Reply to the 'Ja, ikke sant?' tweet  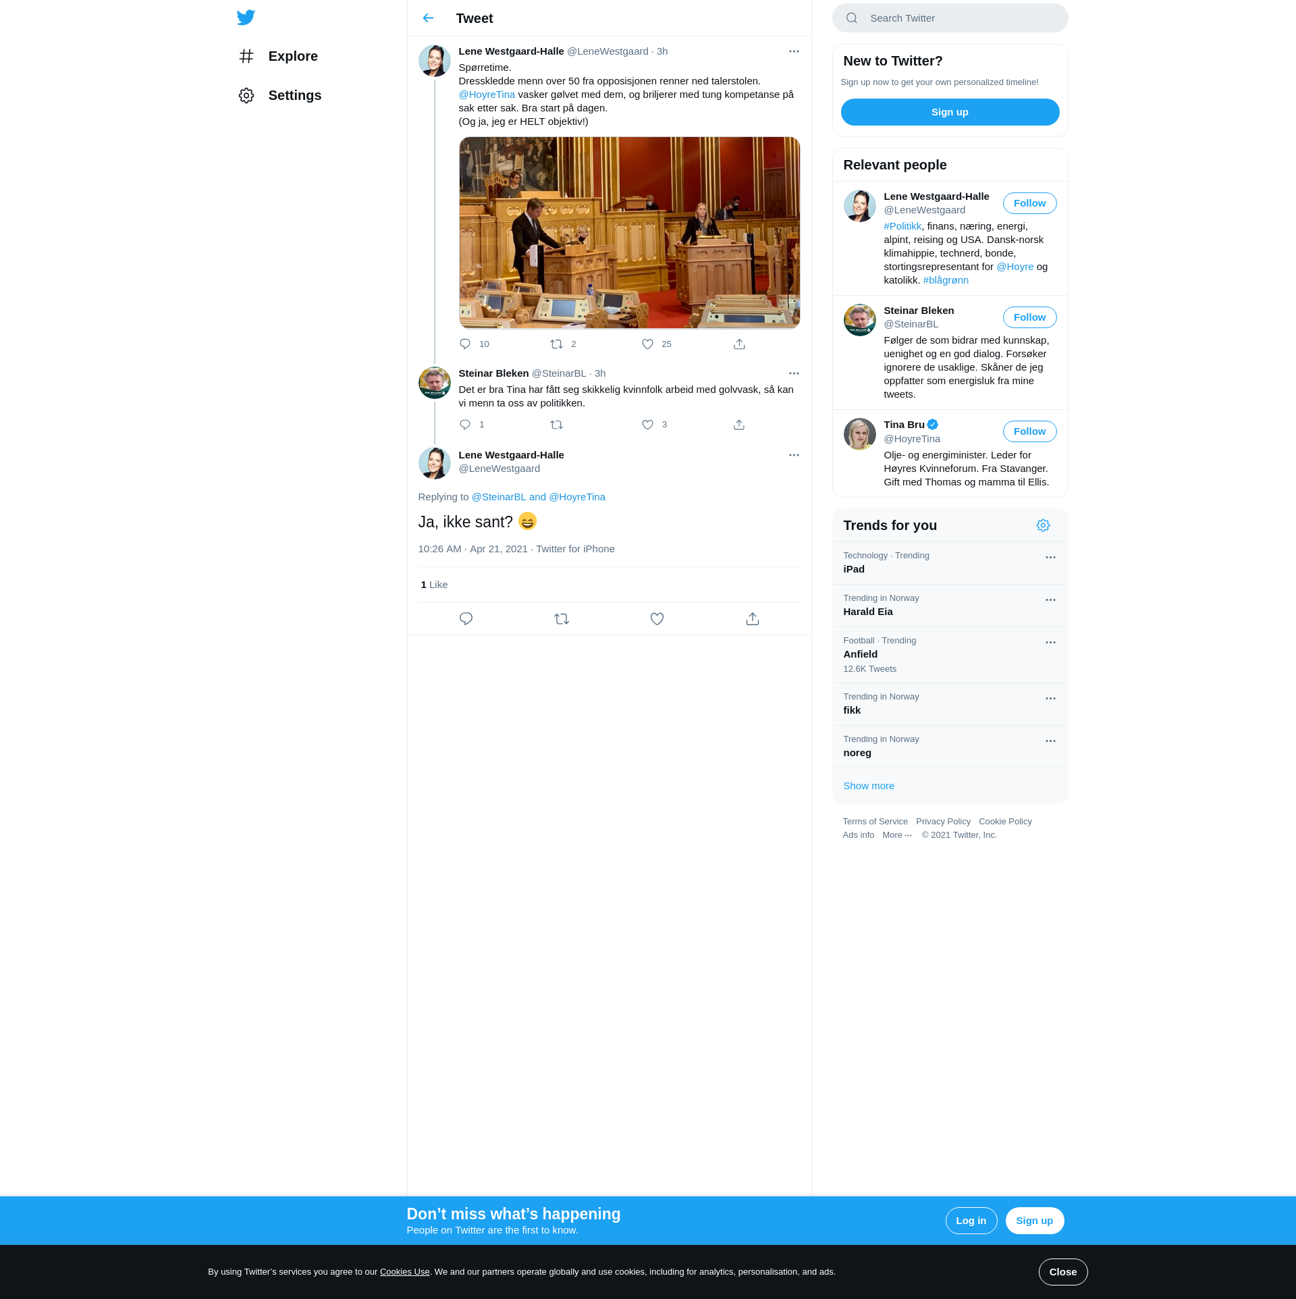pos(466,619)
